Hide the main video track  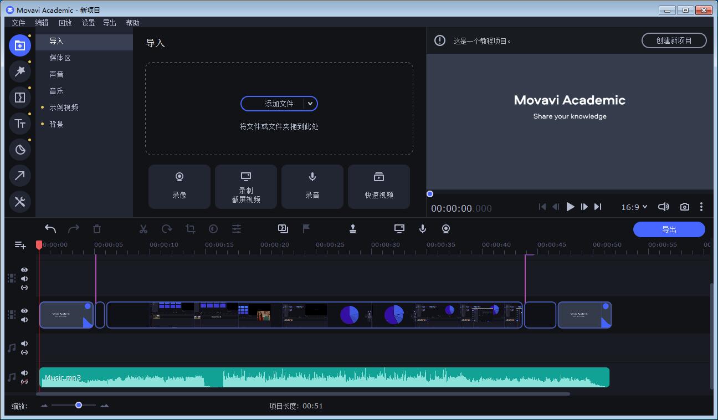(x=24, y=311)
